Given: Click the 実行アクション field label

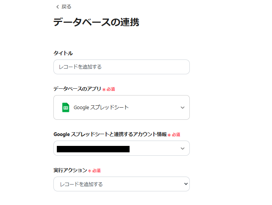Looking at the screenshot, I should pyautogui.click(x=70, y=171).
